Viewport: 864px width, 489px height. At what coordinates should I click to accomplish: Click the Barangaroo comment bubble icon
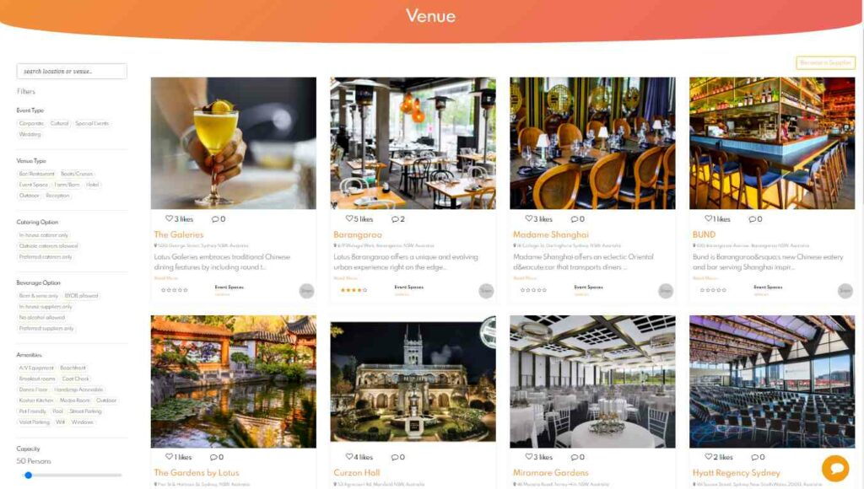(395, 219)
